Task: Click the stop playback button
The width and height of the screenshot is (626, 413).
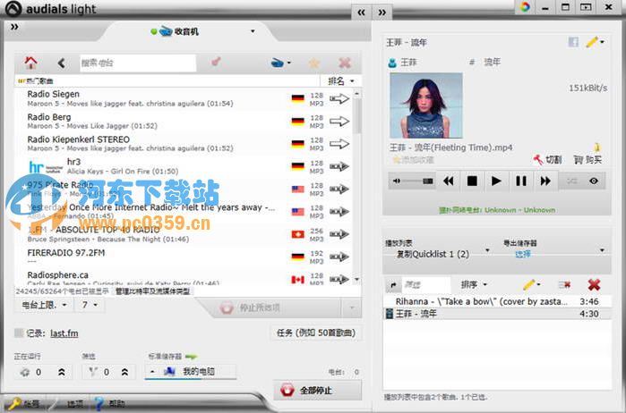Action: pyautogui.click(x=472, y=181)
